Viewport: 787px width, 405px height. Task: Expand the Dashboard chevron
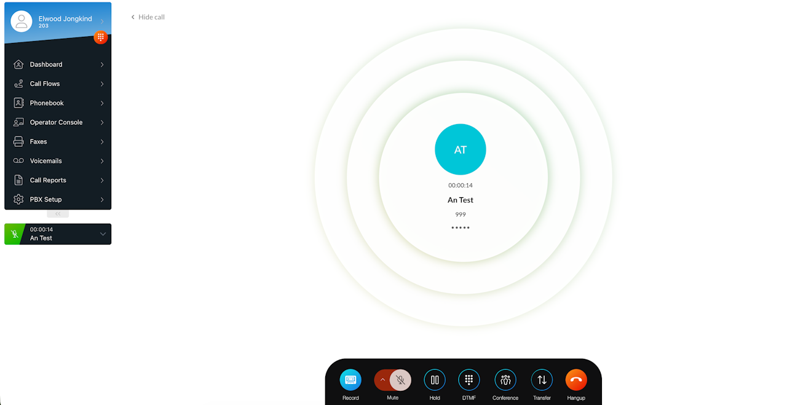click(102, 65)
